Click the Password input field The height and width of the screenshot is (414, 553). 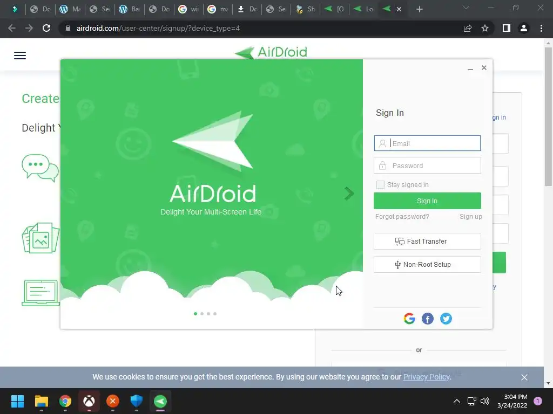(x=427, y=165)
